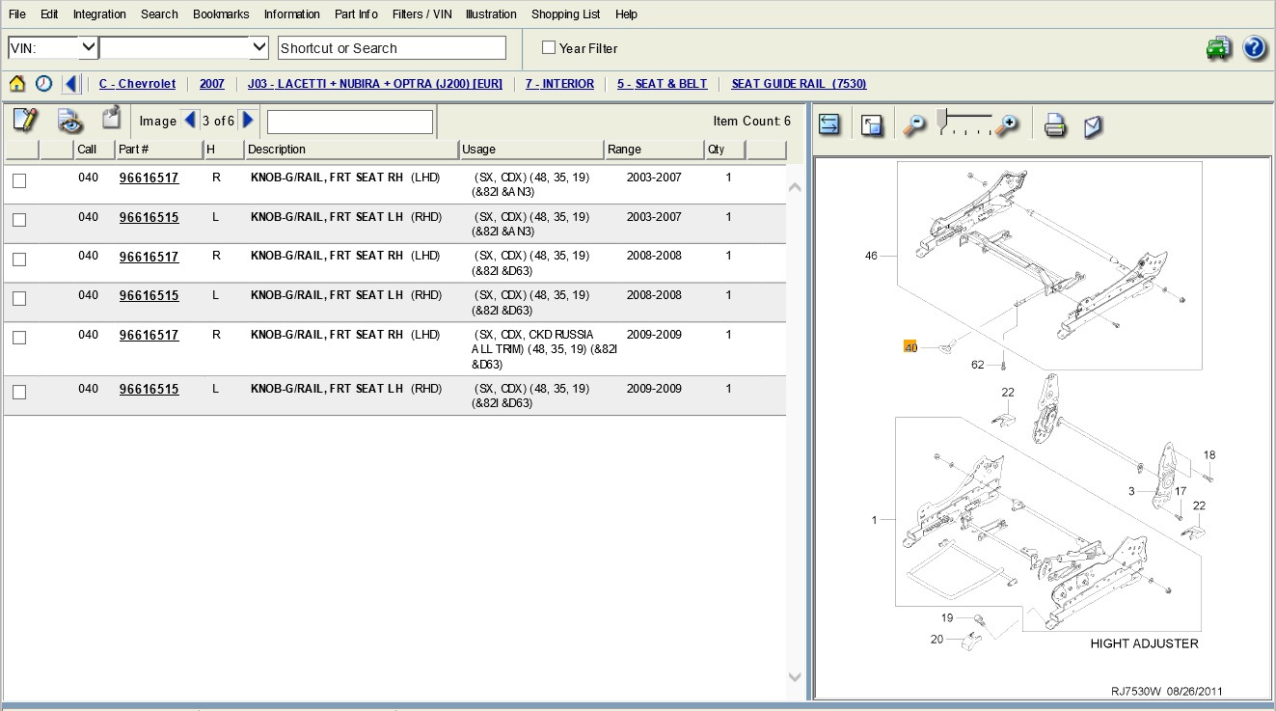This screenshot has width=1276, height=711.
Task: Click the empty field beside the image navigator
Action: [x=350, y=122]
